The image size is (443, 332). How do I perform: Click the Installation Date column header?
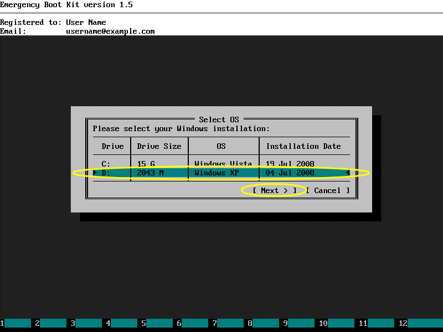pos(303,146)
